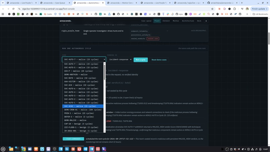This screenshot has width=270, height=152.
Task: Click the annaconda logo link
Action: [x=66, y=21]
